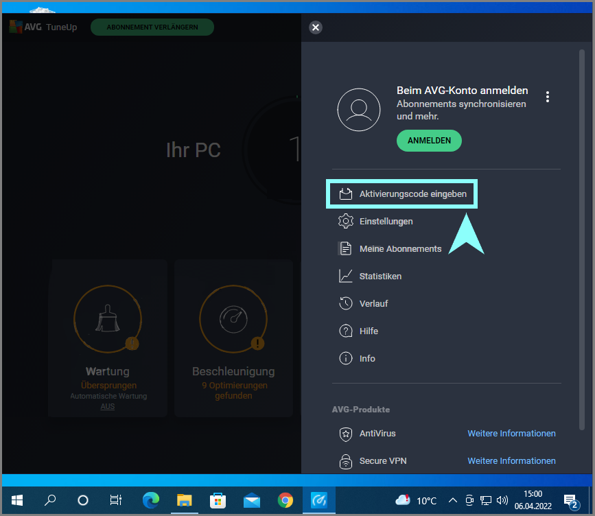The image size is (595, 516).
Task: Click the AntiVirus shield icon
Action: 346,434
